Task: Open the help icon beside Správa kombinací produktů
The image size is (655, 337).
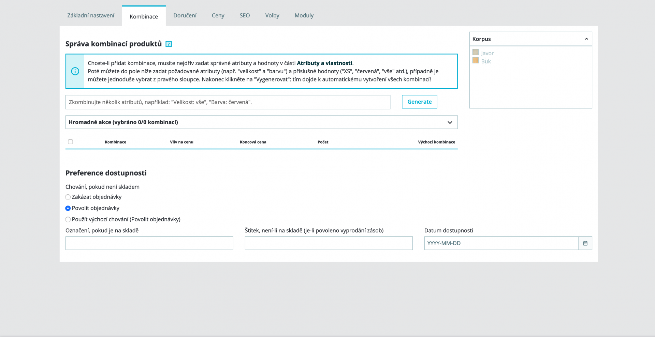Action: pos(169,44)
